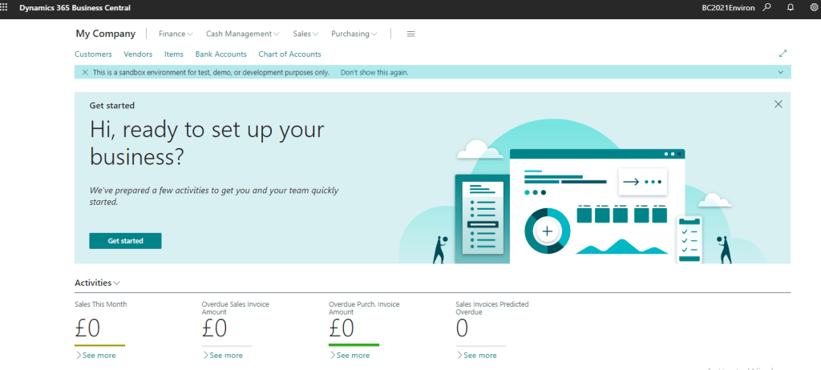Close the Get started banner
The width and height of the screenshot is (821, 370).
click(x=778, y=104)
